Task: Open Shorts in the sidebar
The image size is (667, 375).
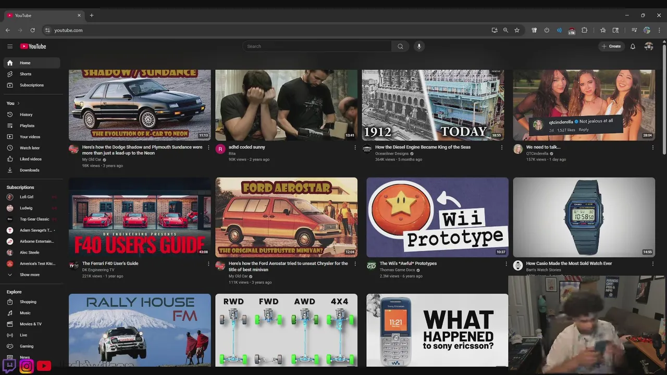Action: tap(31, 74)
